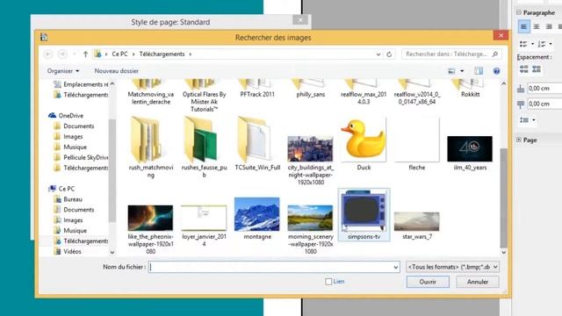Open the Tous les formats filter dropdown
562x316 pixels.
click(x=452, y=267)
